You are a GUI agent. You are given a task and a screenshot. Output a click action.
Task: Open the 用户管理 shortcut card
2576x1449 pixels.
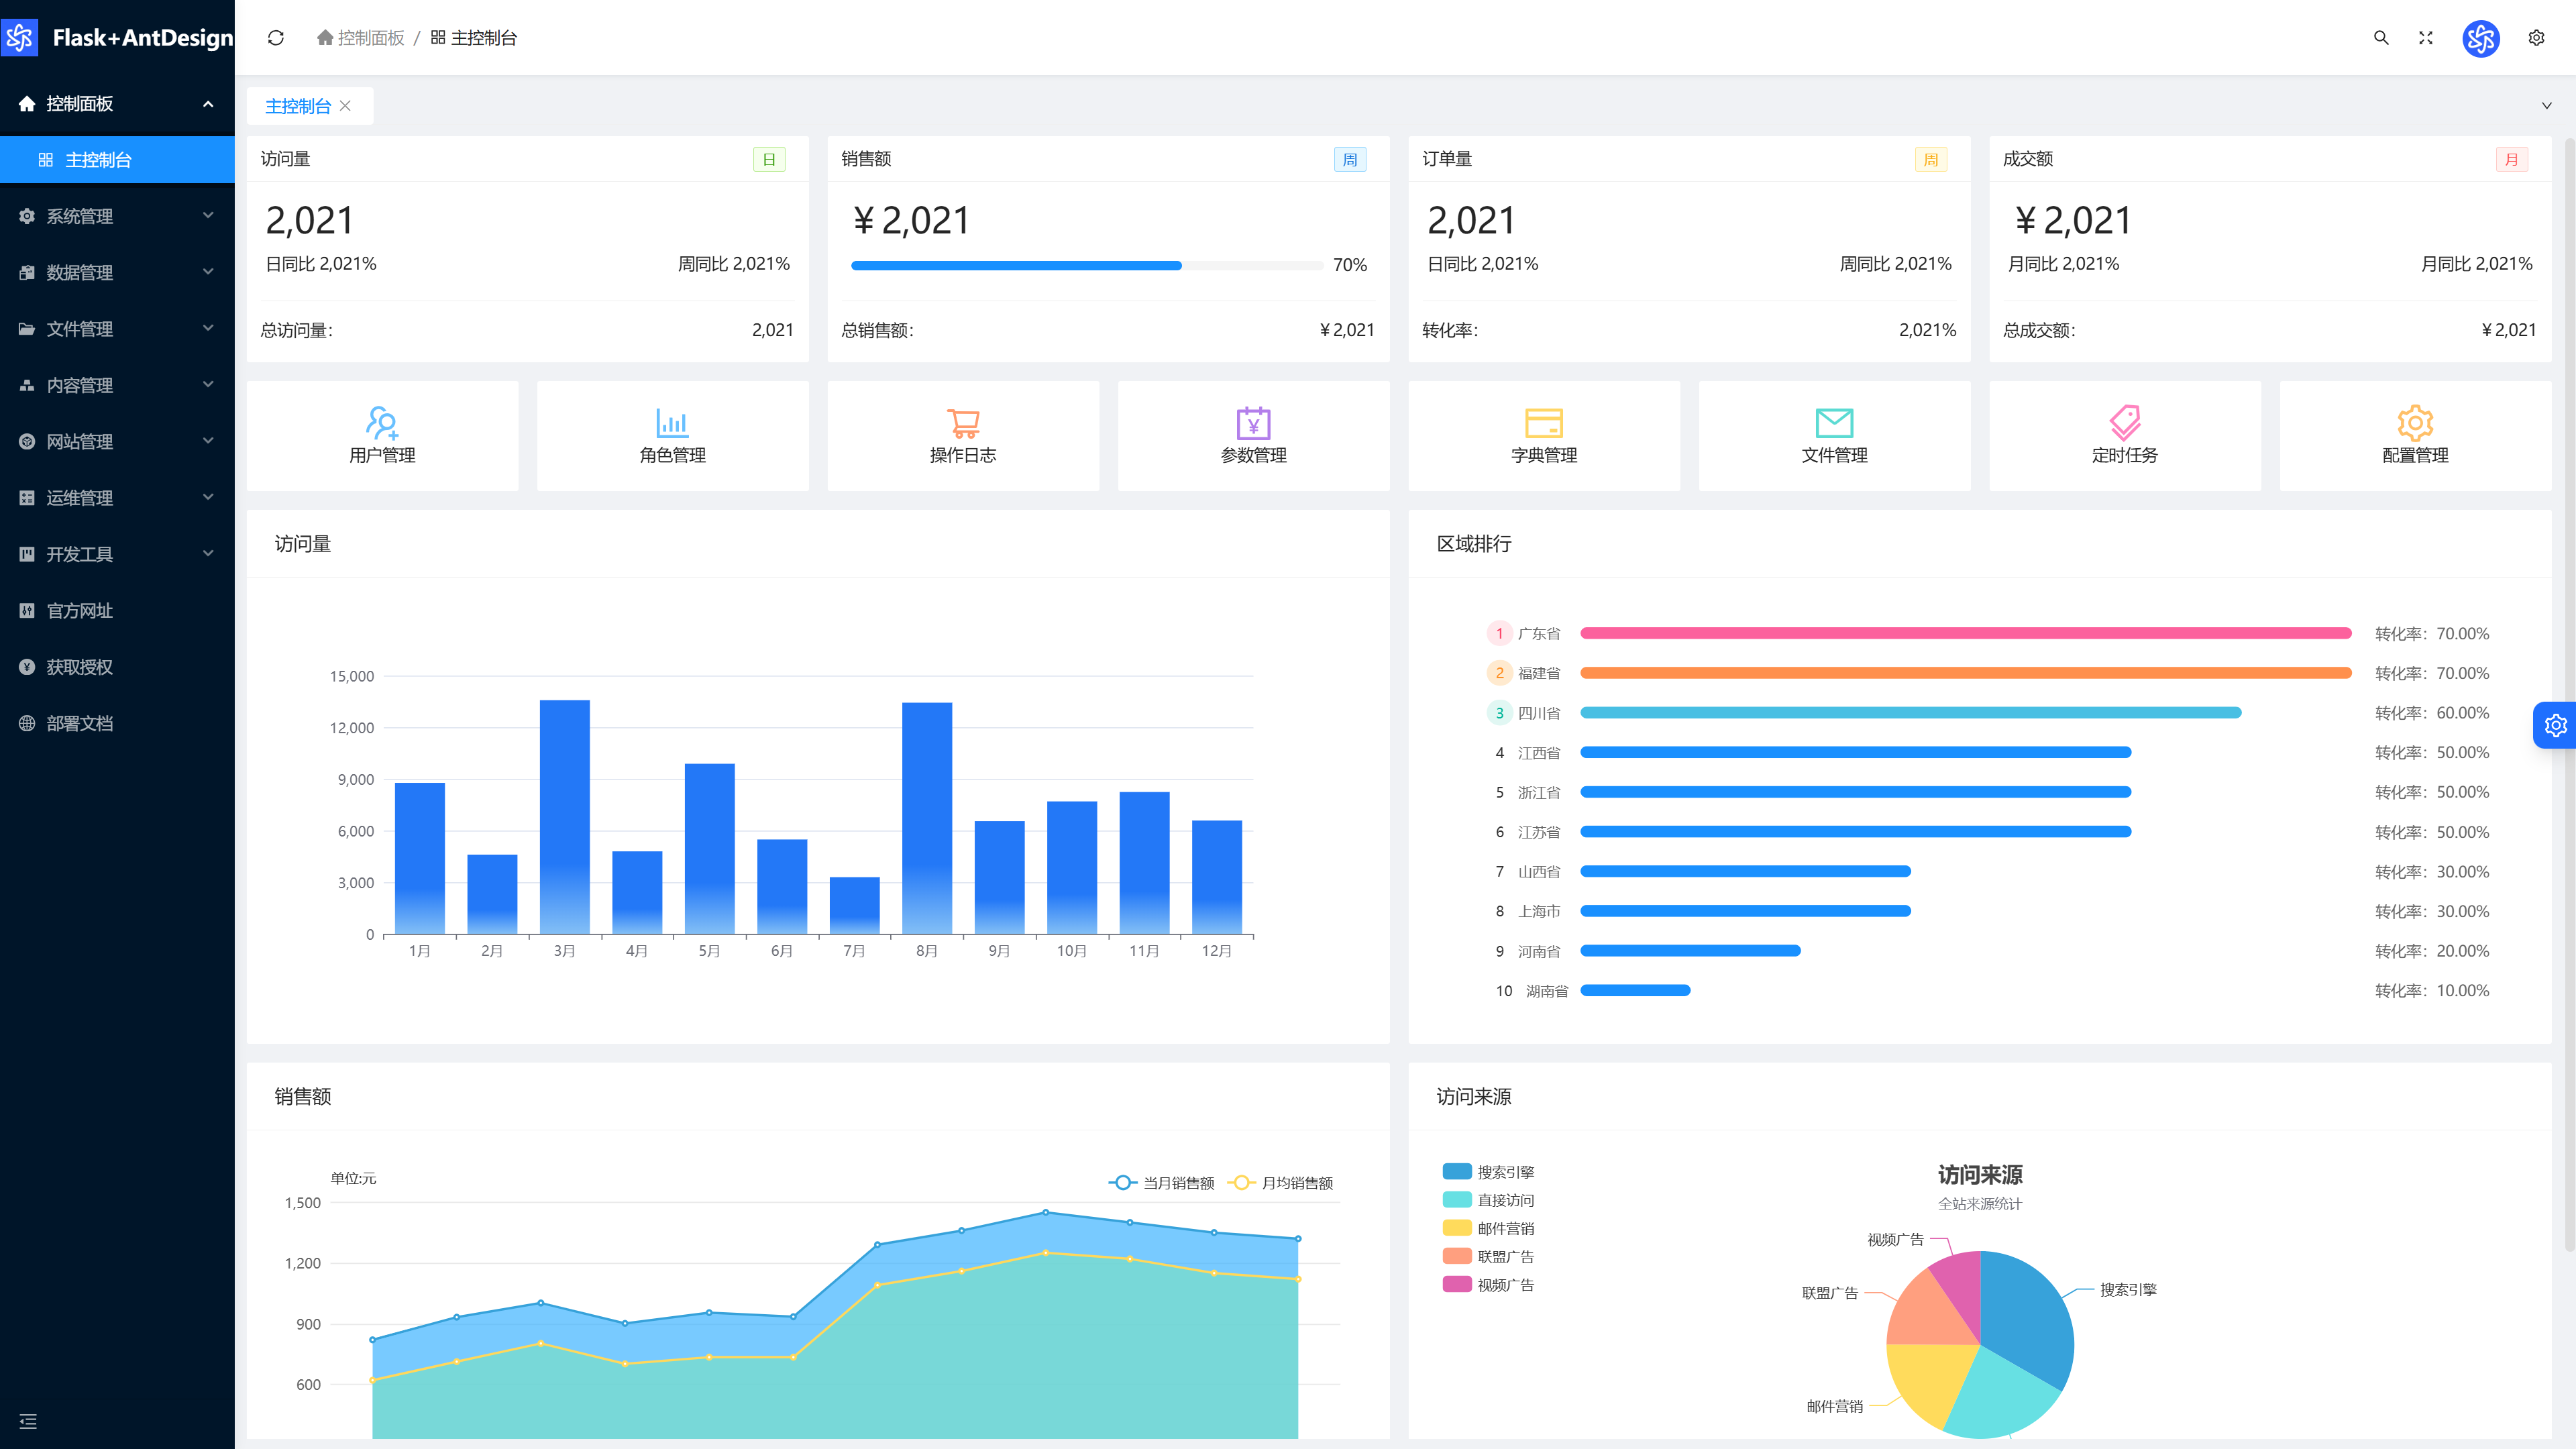click(x=382, y=436)
